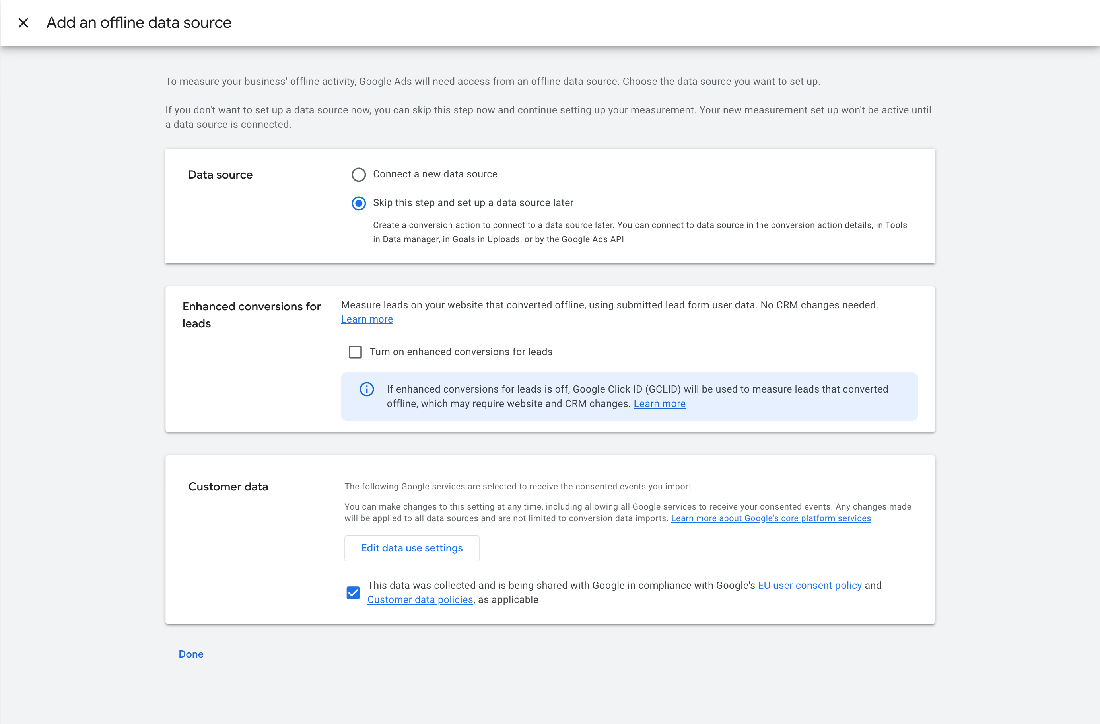Click the selected Skip this step radio indicator
The image size is (1100, 724).
point(359,203)
